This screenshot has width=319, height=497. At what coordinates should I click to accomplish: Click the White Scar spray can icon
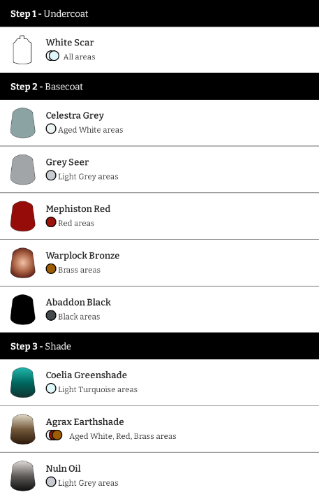22,50
